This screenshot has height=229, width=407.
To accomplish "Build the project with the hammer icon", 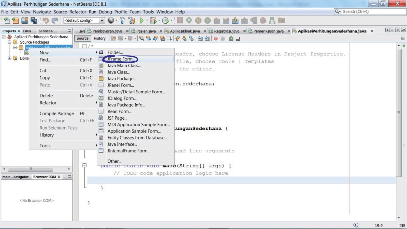I will pyautogui.click(x=122, y=20).
